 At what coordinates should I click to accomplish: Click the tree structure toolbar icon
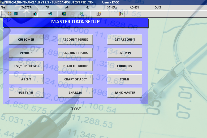coord(9,14)
